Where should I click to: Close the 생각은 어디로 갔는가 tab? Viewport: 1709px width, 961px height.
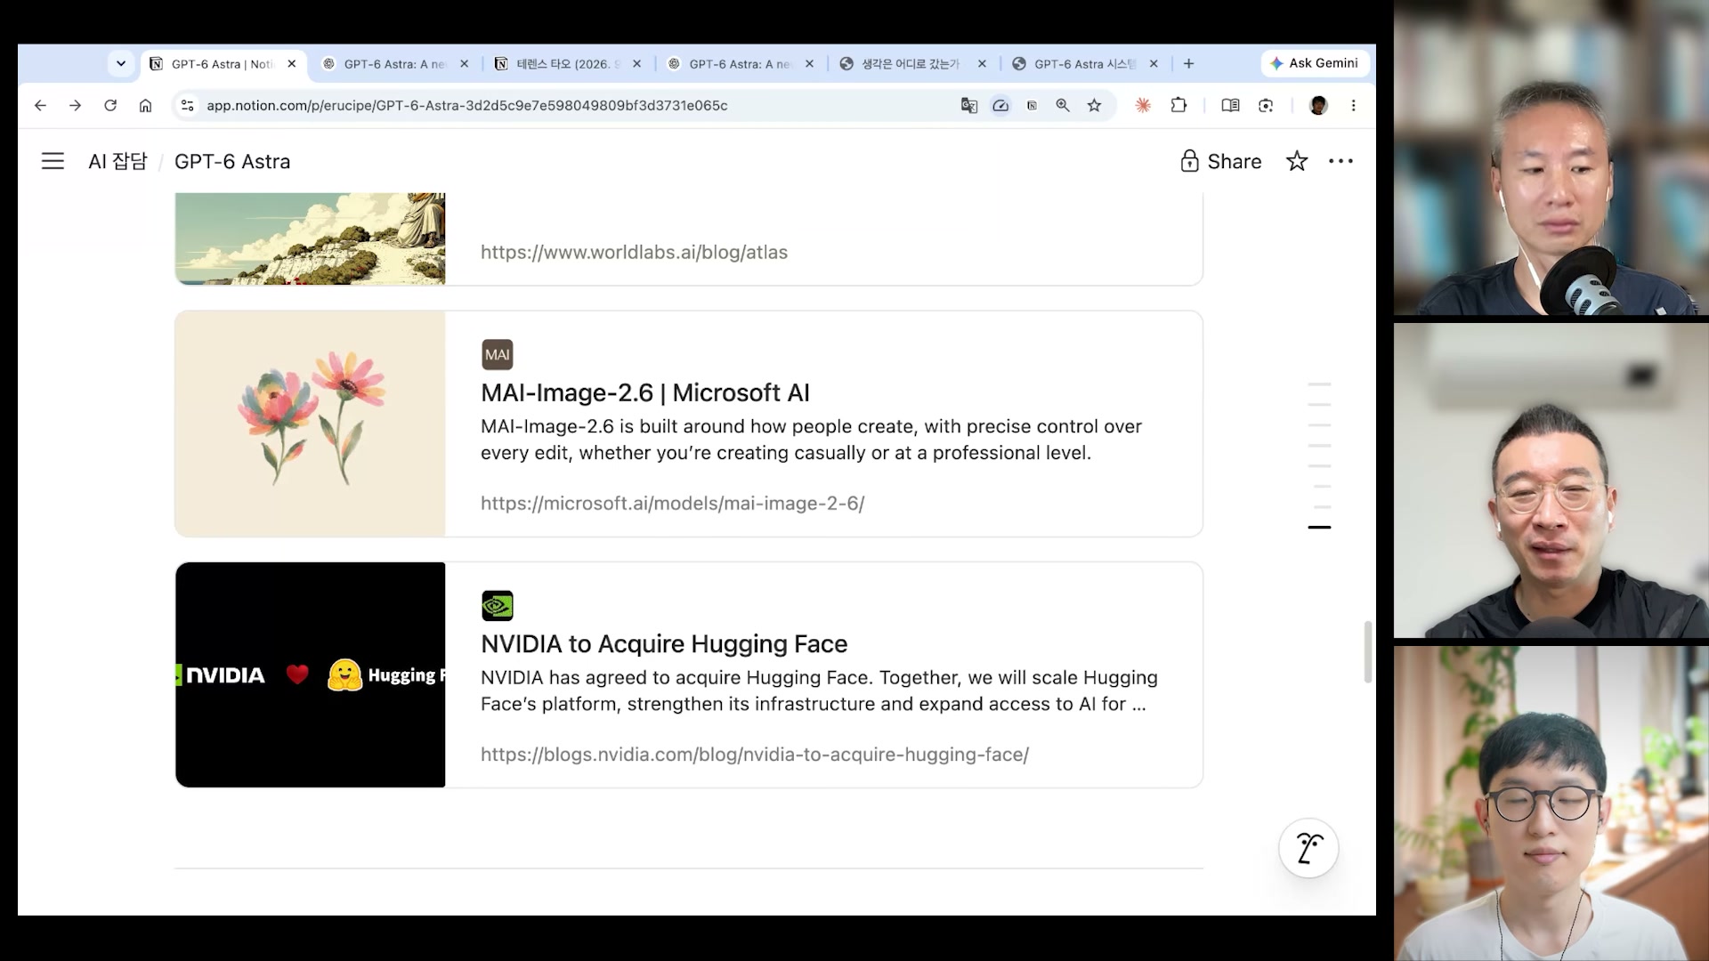[x=982, y=64]
